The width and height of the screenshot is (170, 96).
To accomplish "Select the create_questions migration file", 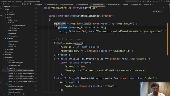I will pos(21,79).
